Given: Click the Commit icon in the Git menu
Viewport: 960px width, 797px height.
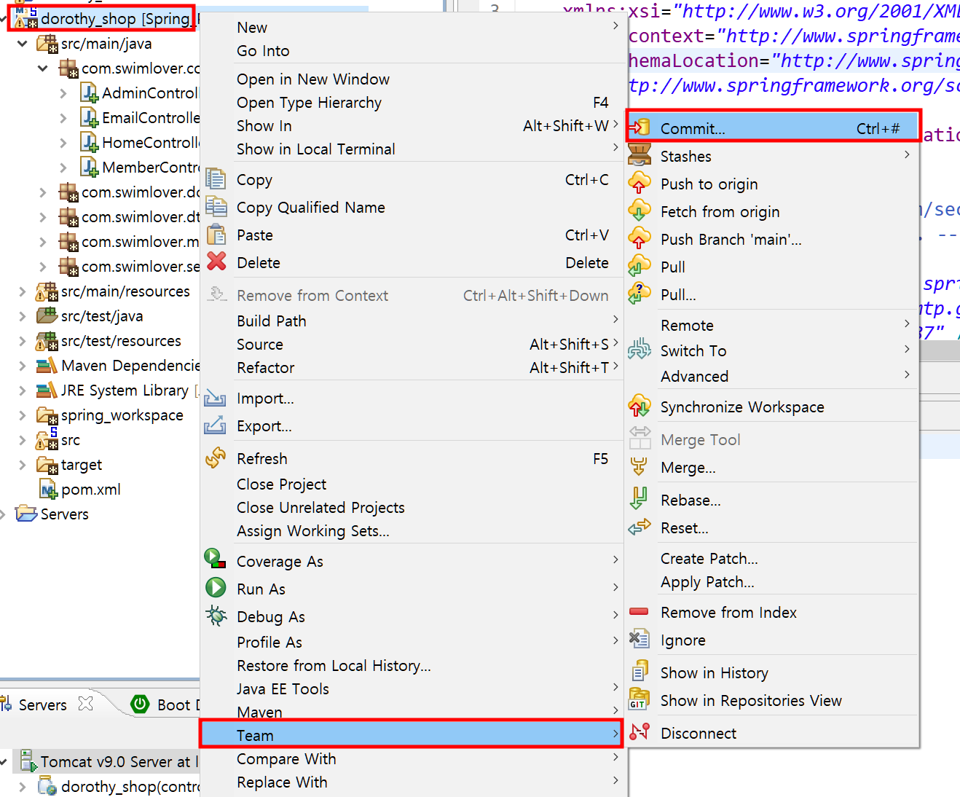Looking at the screenshot, I should pyautogui.click(x=640, y=127).
